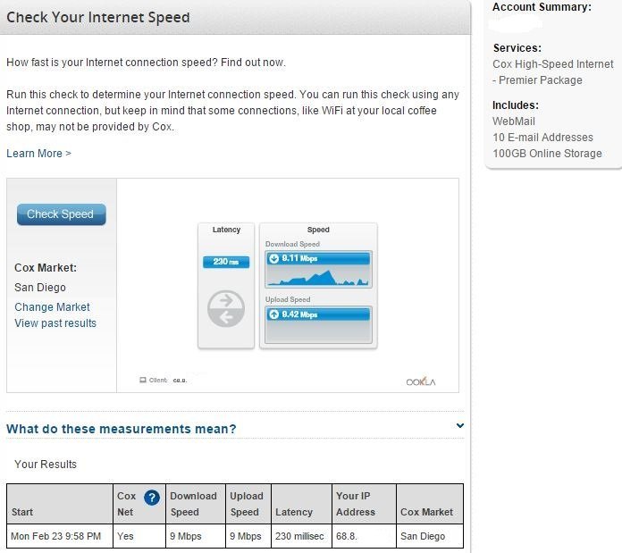
Task: Click the empty upload speed graph area
Action: 318,331
